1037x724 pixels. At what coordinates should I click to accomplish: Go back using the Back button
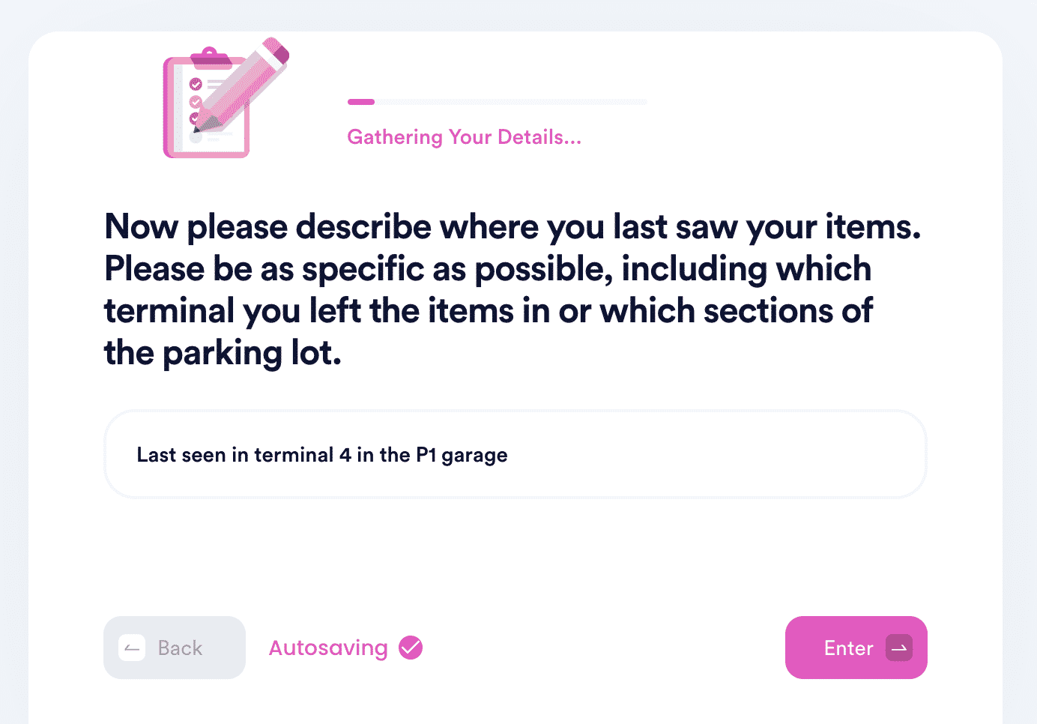pyautogui.click(x=175, y=648)
